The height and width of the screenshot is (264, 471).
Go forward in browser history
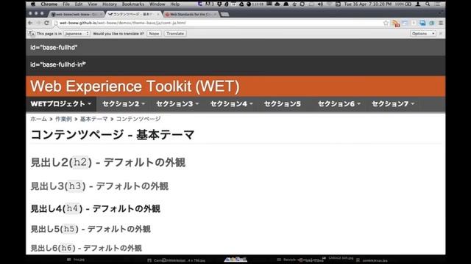pos(38,23)
